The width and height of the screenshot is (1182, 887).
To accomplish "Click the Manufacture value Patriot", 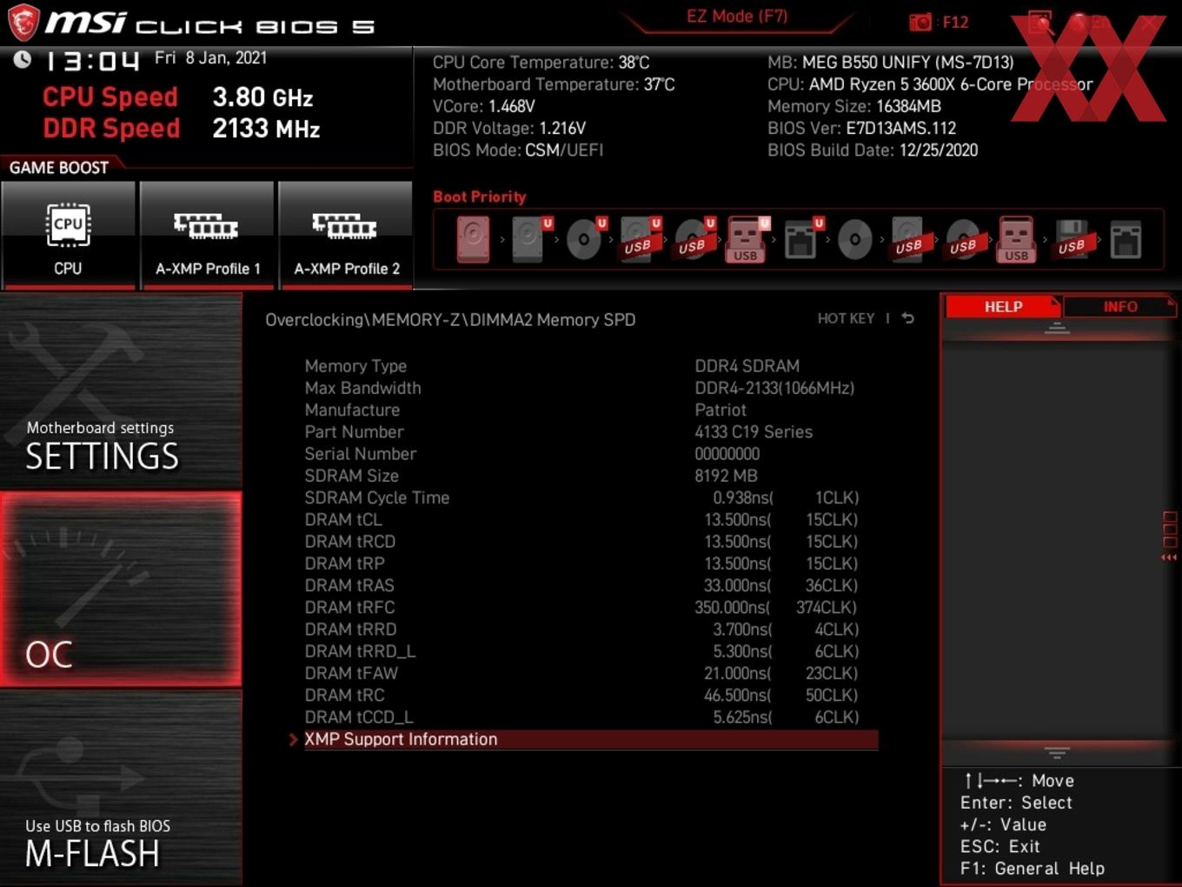I will tap(720, 410).
